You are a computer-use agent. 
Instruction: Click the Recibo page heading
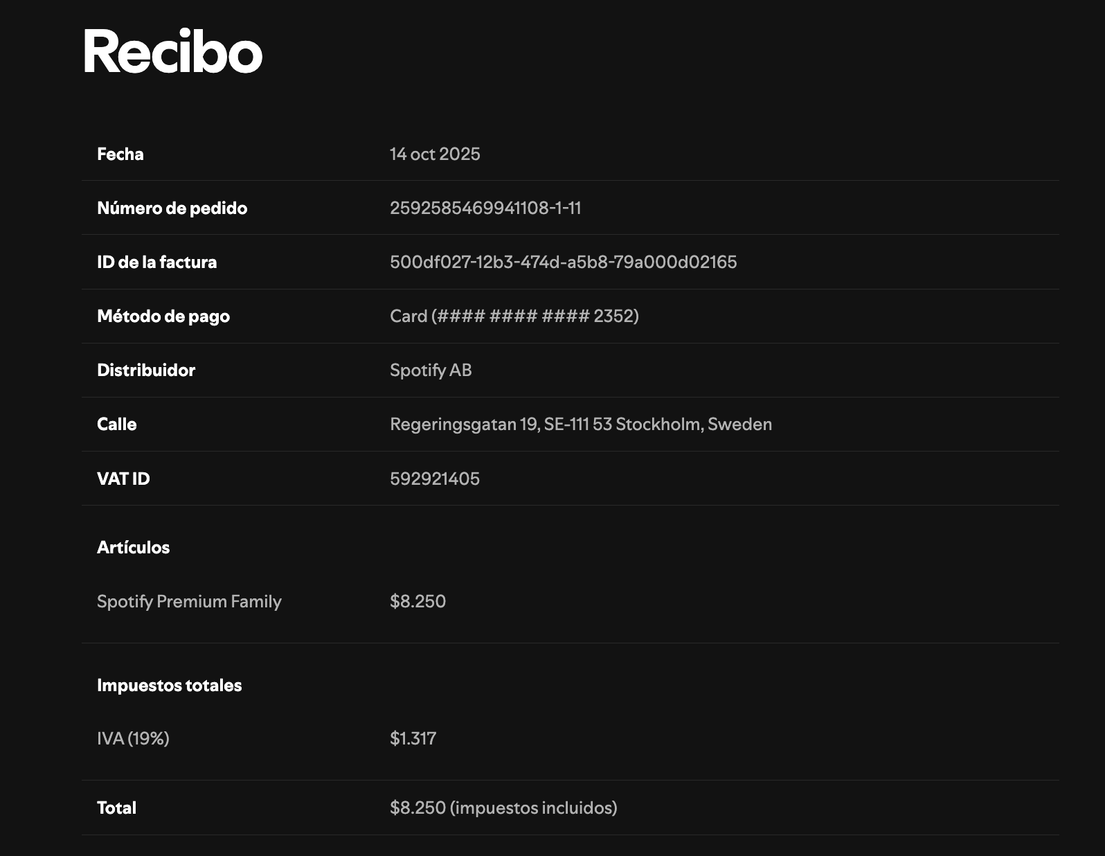point(172,51)
